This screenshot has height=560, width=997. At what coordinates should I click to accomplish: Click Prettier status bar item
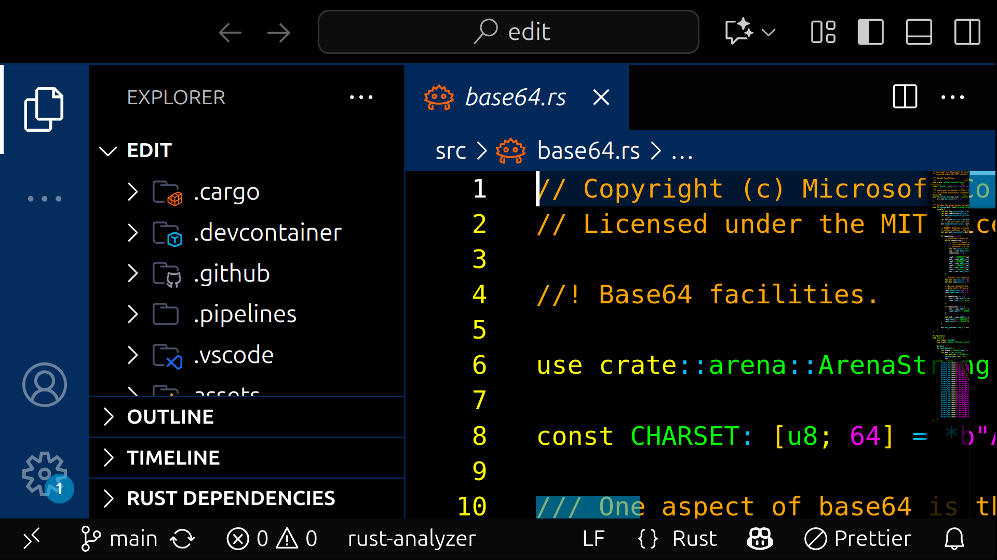click(857, 539)
